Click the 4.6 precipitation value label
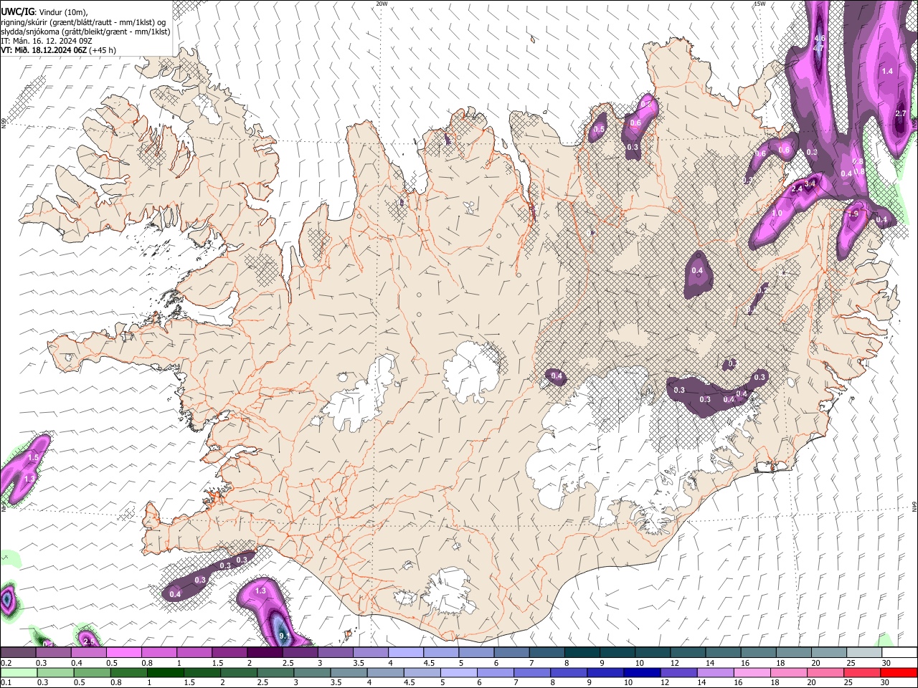The height and width of the screenshot is (688, 918). [x=820, y=38]
